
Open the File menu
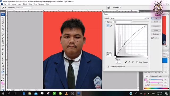pos(5,4)
